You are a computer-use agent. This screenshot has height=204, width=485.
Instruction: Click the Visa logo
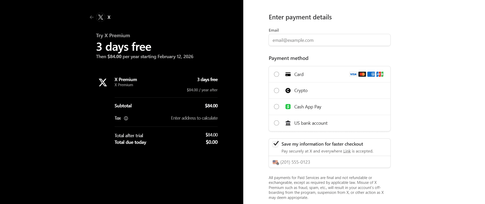coord(353,74)
